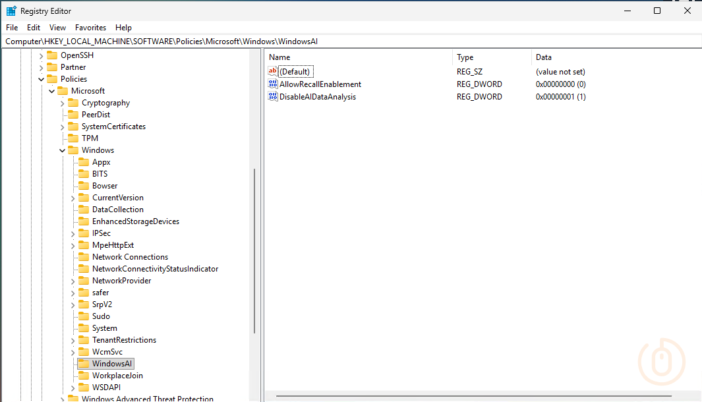This screenshot has width=702, height=402.
Task: Sort values by the Name column
Action: (279, 57)
